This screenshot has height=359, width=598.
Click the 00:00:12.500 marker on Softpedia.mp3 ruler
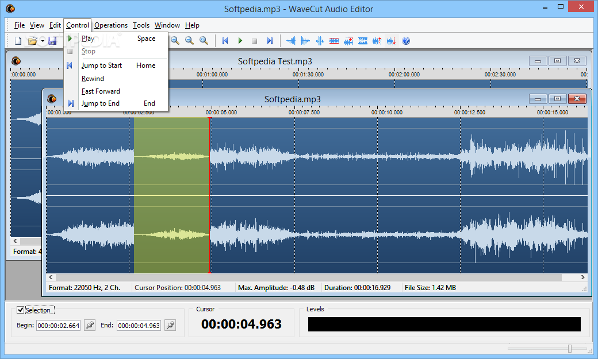click(x=469, y=113)
